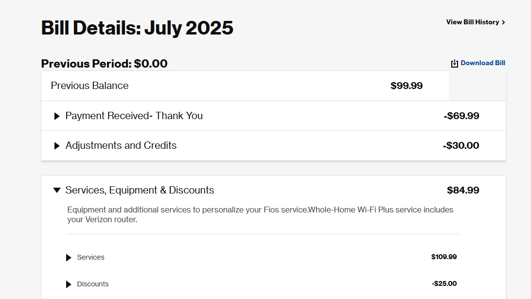Click the download icon beside Download Bill

click(455, 63)
